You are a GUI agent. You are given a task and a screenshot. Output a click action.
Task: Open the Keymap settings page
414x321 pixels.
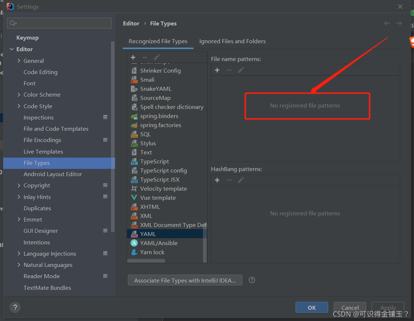(x=28, y=38)
